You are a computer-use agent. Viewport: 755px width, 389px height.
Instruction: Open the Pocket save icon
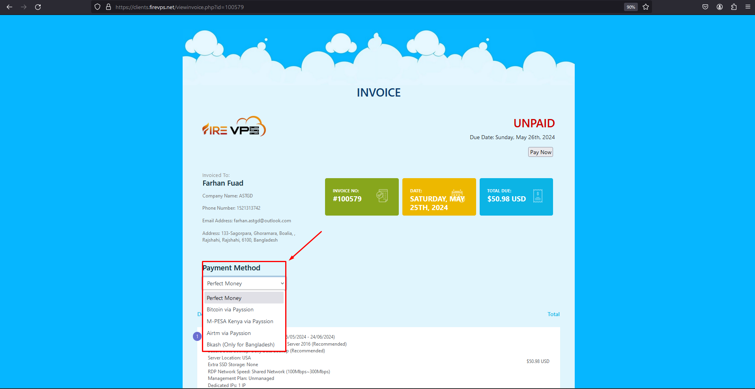tap(705, 7)
